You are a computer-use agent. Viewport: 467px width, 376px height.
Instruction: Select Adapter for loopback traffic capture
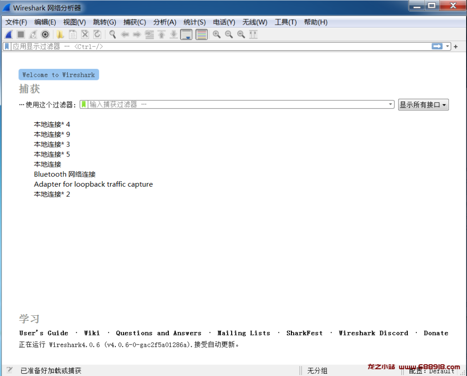click(x=93, y=184)
